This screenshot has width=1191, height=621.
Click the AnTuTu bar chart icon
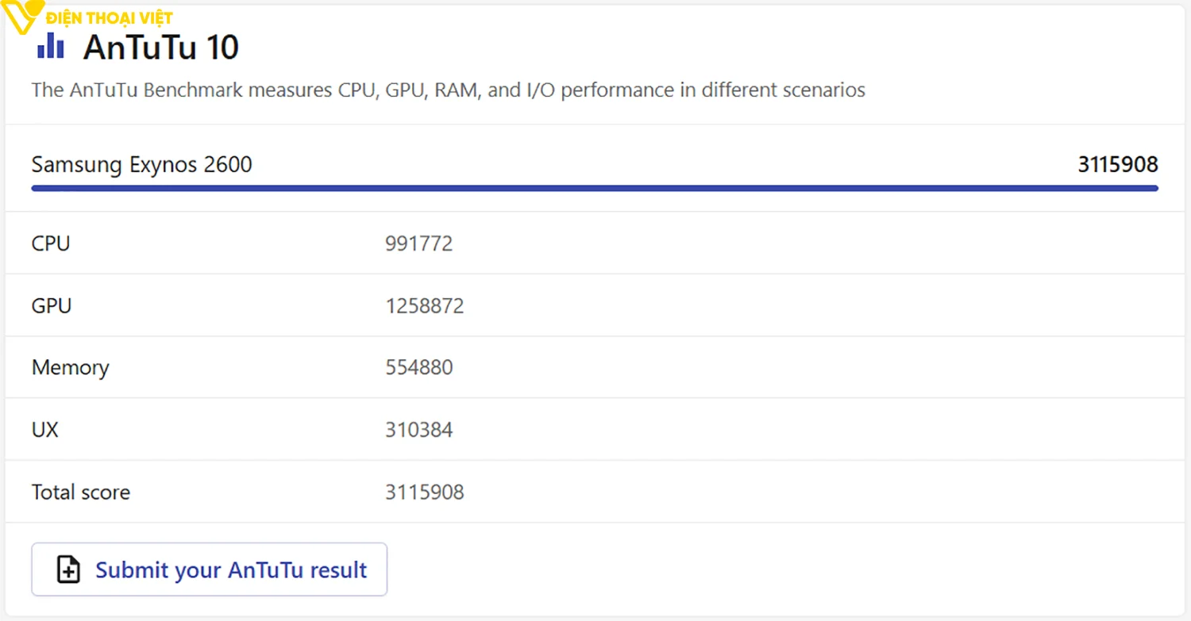tap(51, 45)
